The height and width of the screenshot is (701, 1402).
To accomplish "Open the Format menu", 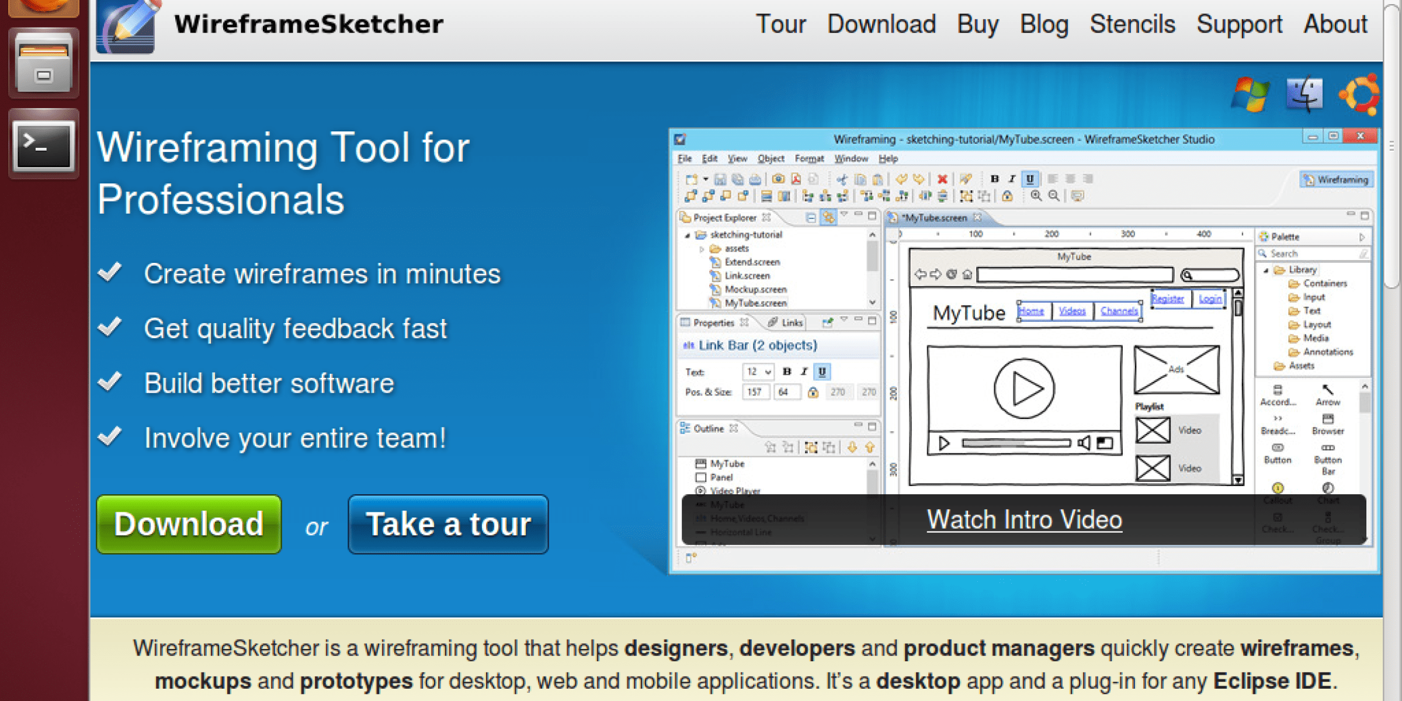I will tap(808, 158).
